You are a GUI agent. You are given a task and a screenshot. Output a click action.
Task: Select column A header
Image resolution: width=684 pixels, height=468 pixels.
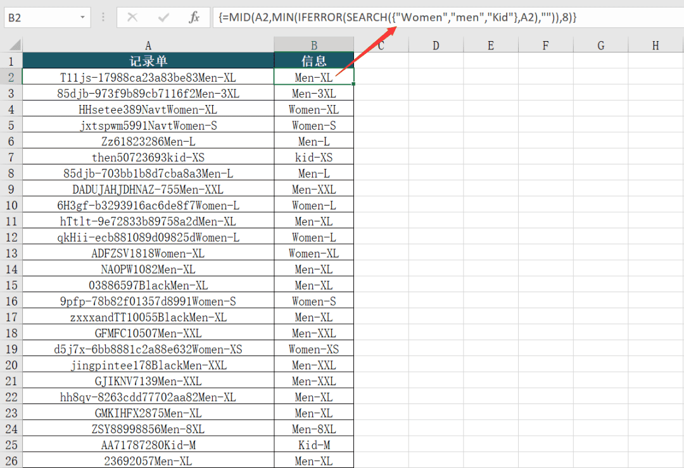[x=148, y=46]
